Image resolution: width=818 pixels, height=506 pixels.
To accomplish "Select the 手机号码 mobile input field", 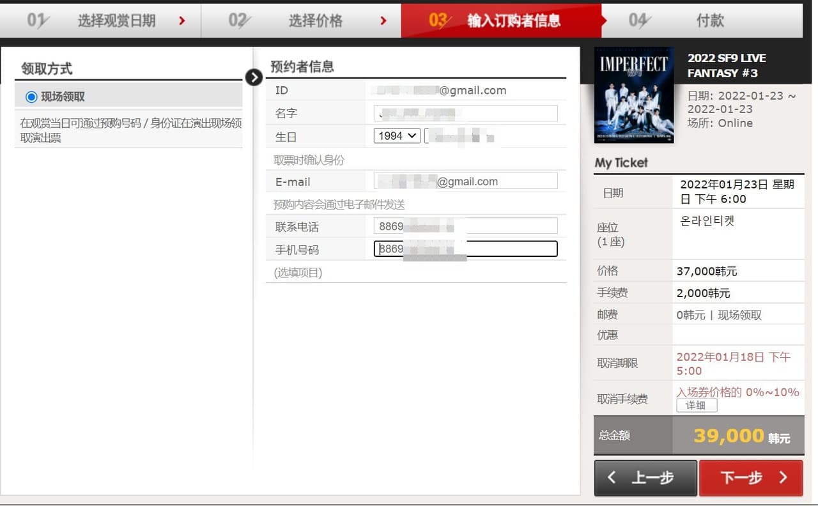I will (x=465, y=249).
